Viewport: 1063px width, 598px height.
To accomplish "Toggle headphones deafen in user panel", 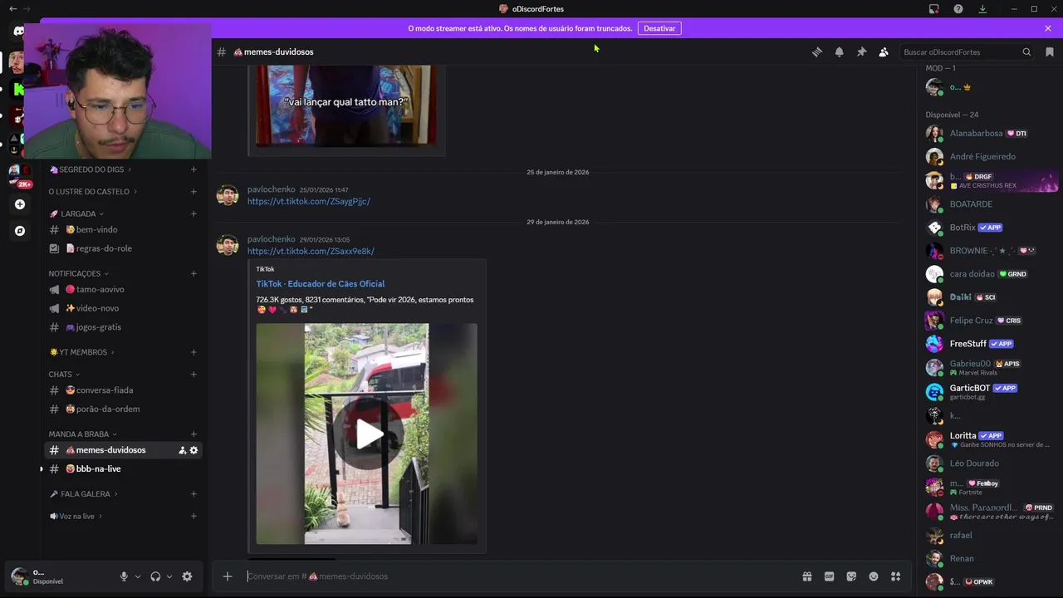I will [155, 576].
